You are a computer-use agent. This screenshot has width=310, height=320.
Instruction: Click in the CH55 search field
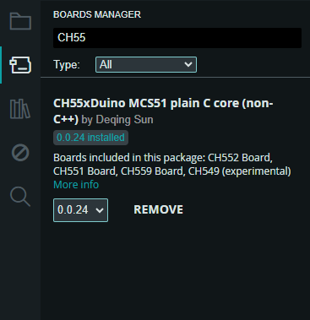177,38
